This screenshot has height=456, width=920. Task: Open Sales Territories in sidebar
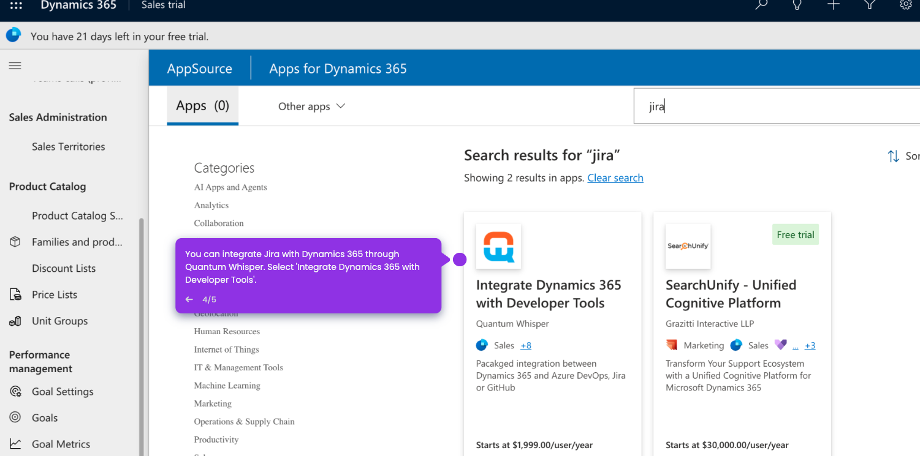(x=69, y=146)
